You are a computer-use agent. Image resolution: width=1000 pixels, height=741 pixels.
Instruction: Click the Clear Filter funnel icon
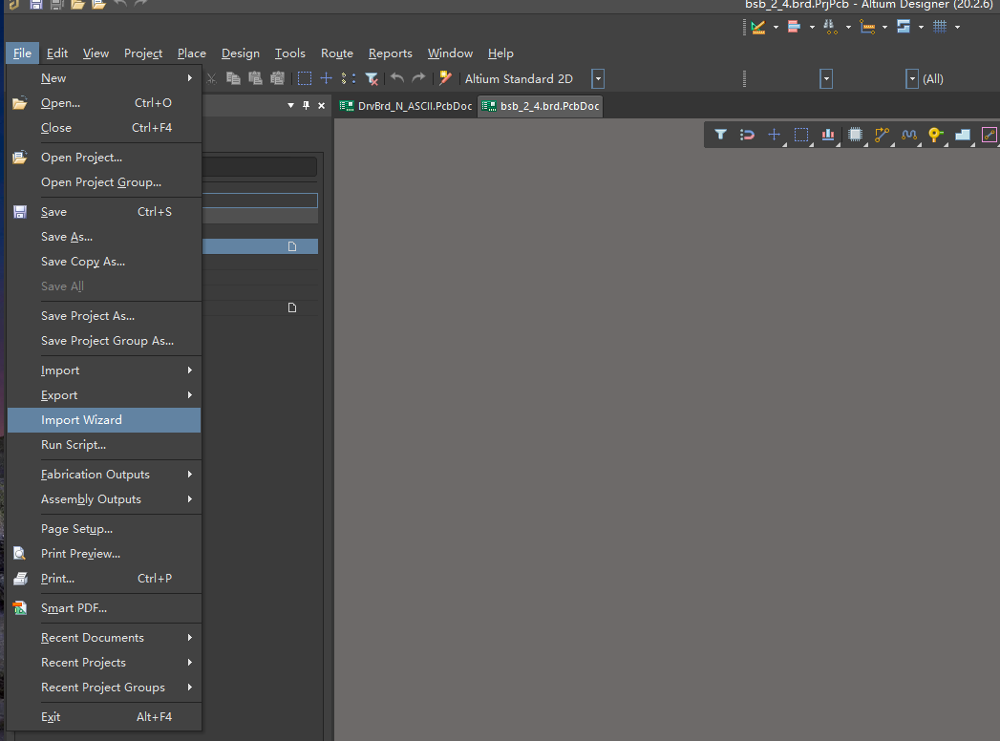(x=372, y=78)
